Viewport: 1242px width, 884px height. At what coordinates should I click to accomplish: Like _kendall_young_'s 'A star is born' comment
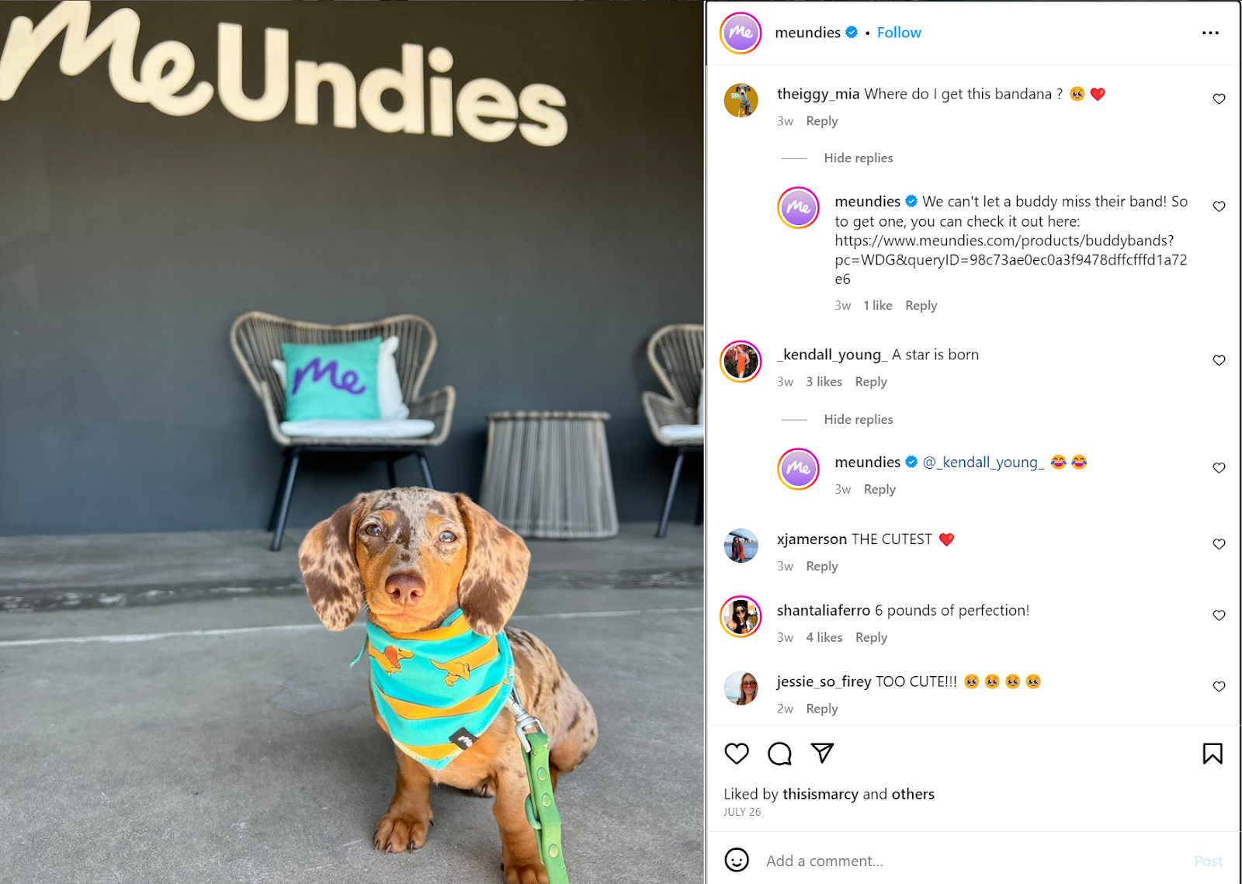pos(1219,360)
